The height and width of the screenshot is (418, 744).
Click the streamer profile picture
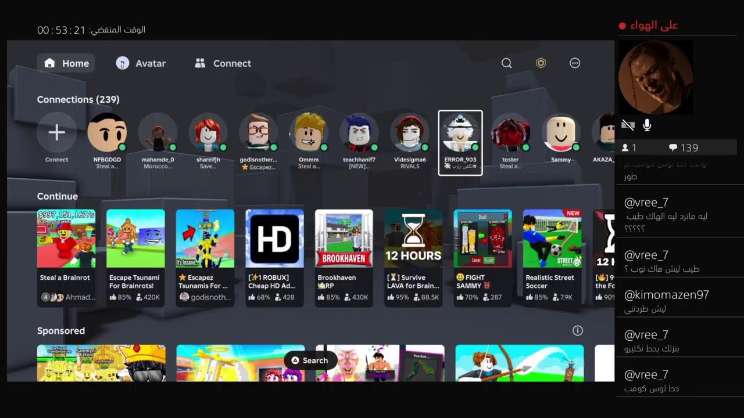click(655, 77)
